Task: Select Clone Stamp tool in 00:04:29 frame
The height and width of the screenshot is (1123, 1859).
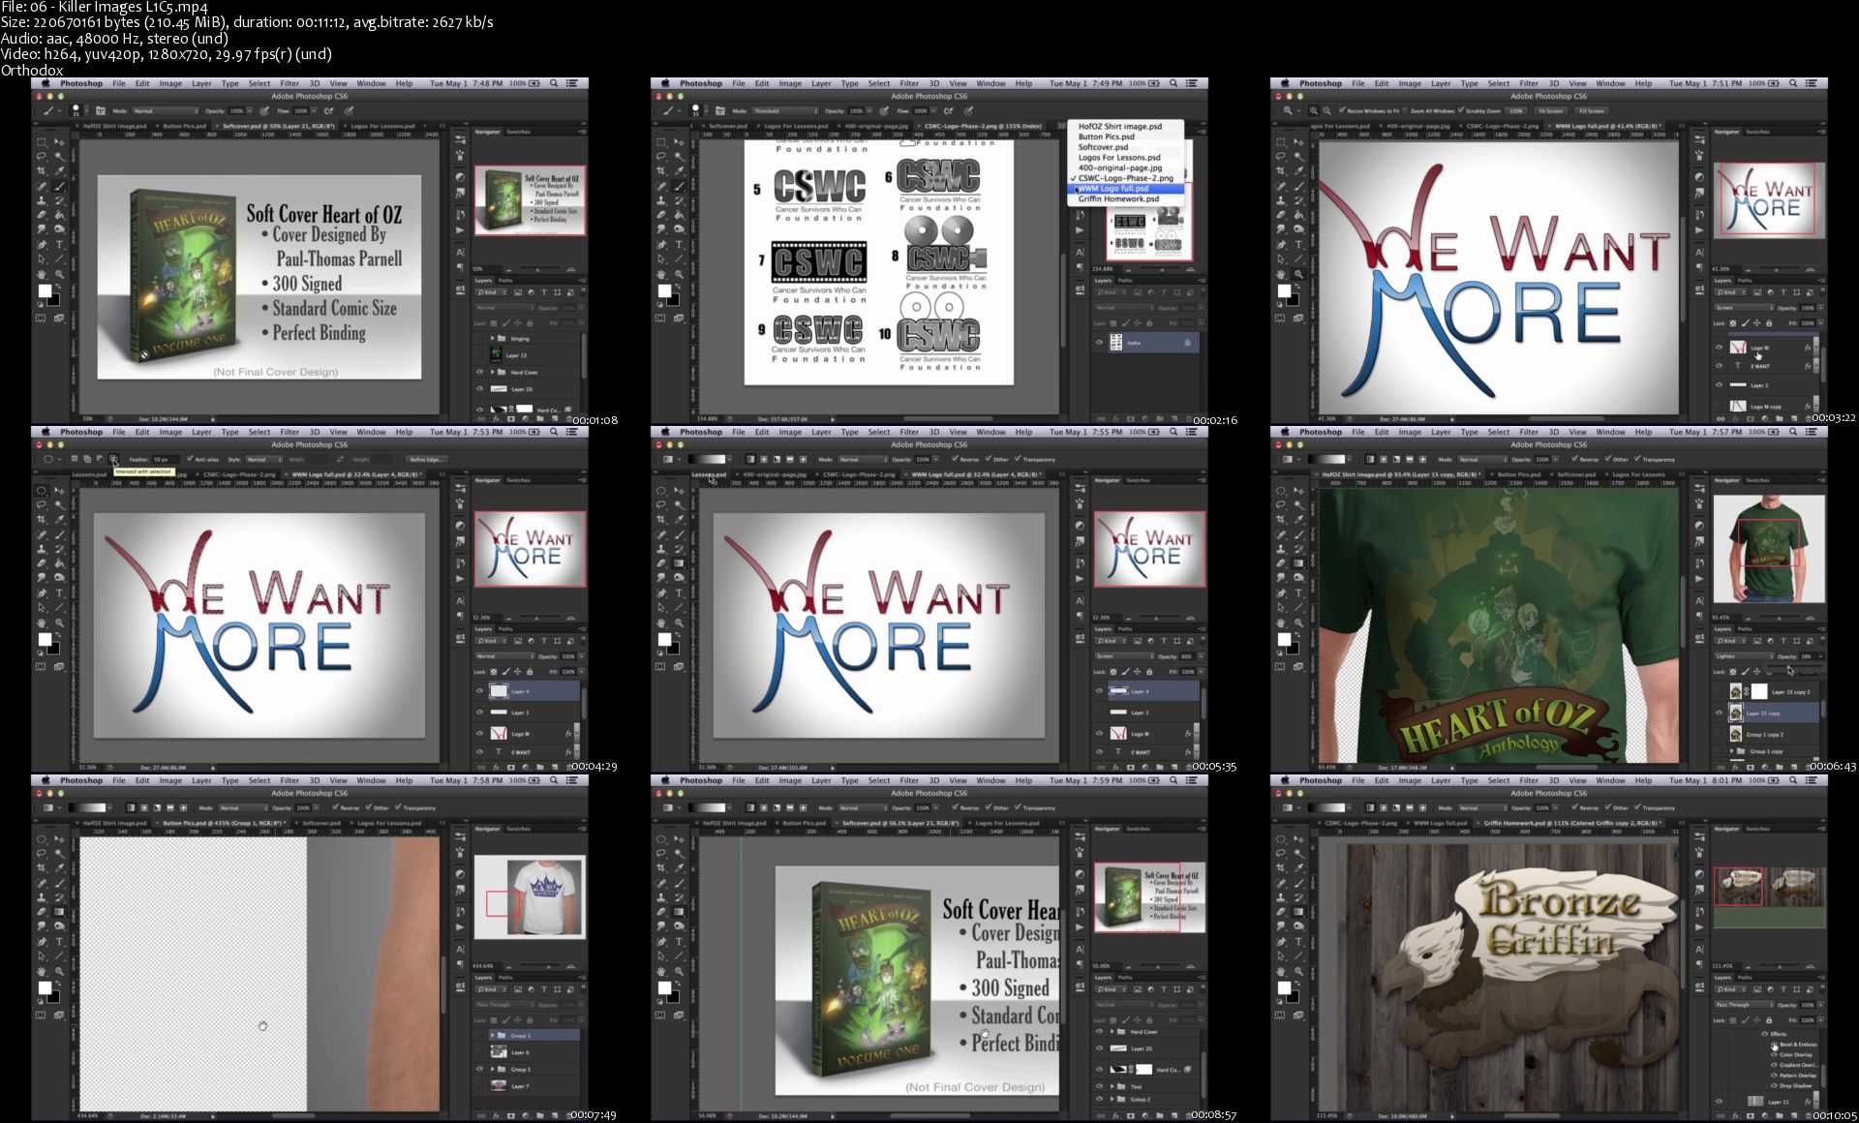Action: pos(42,549)
